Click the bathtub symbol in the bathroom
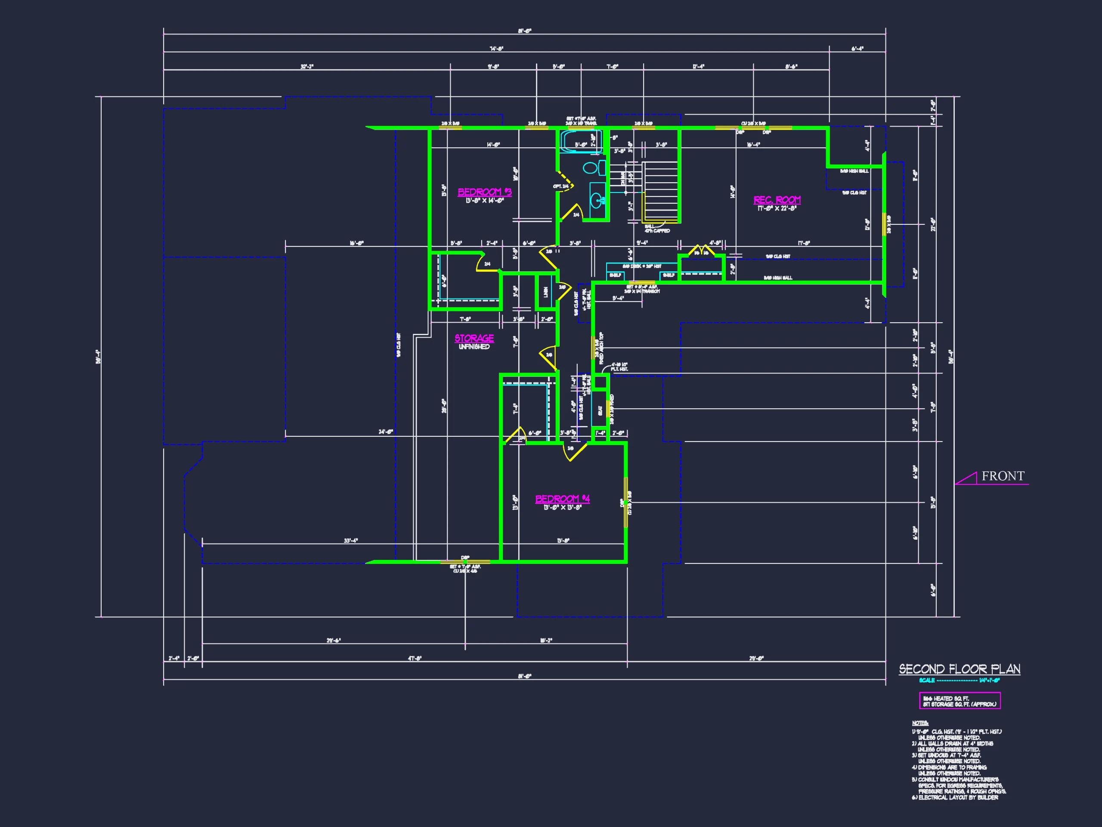 tap(581, 142)
